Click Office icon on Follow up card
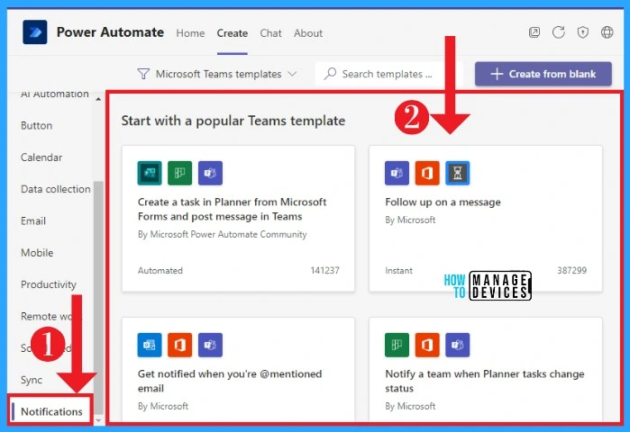This screenshot has height=432, width=630. click(427, 173)
